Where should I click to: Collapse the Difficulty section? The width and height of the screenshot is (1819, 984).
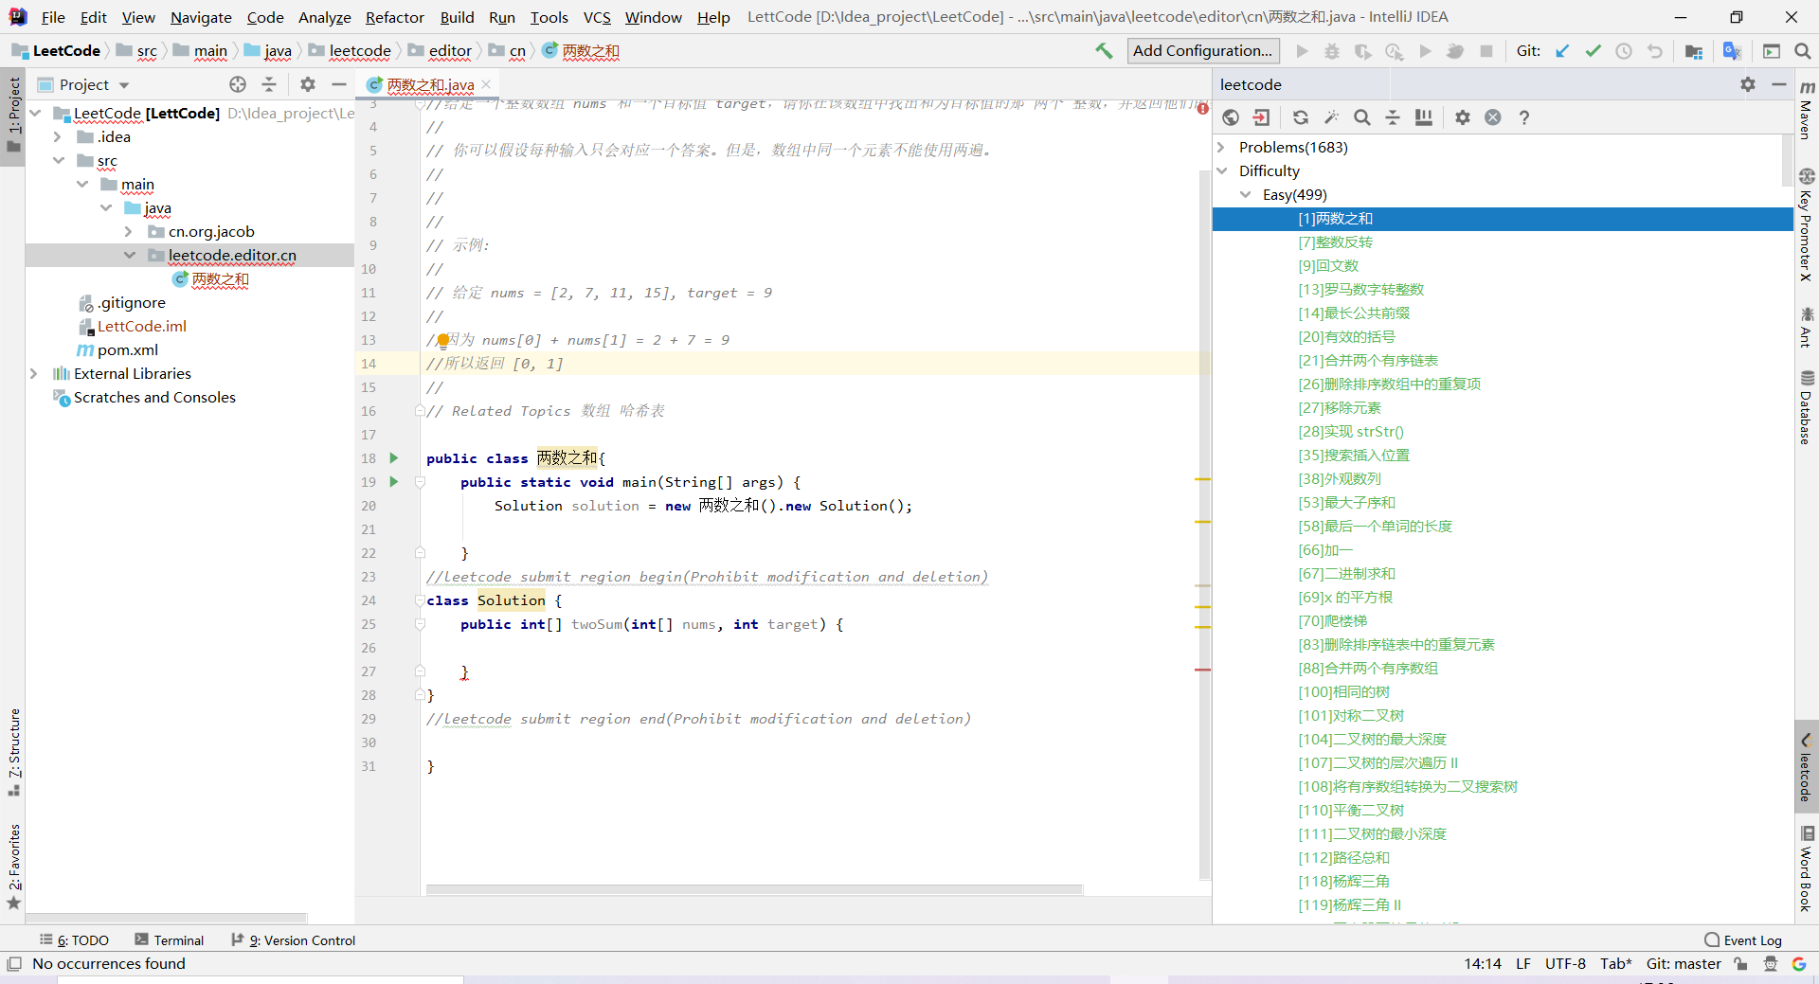click(1223, 170)
